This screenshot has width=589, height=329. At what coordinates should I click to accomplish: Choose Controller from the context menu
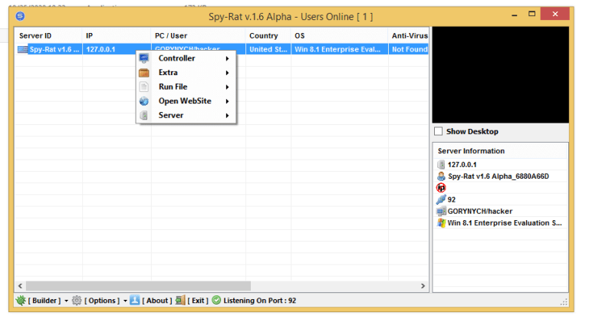186,58
